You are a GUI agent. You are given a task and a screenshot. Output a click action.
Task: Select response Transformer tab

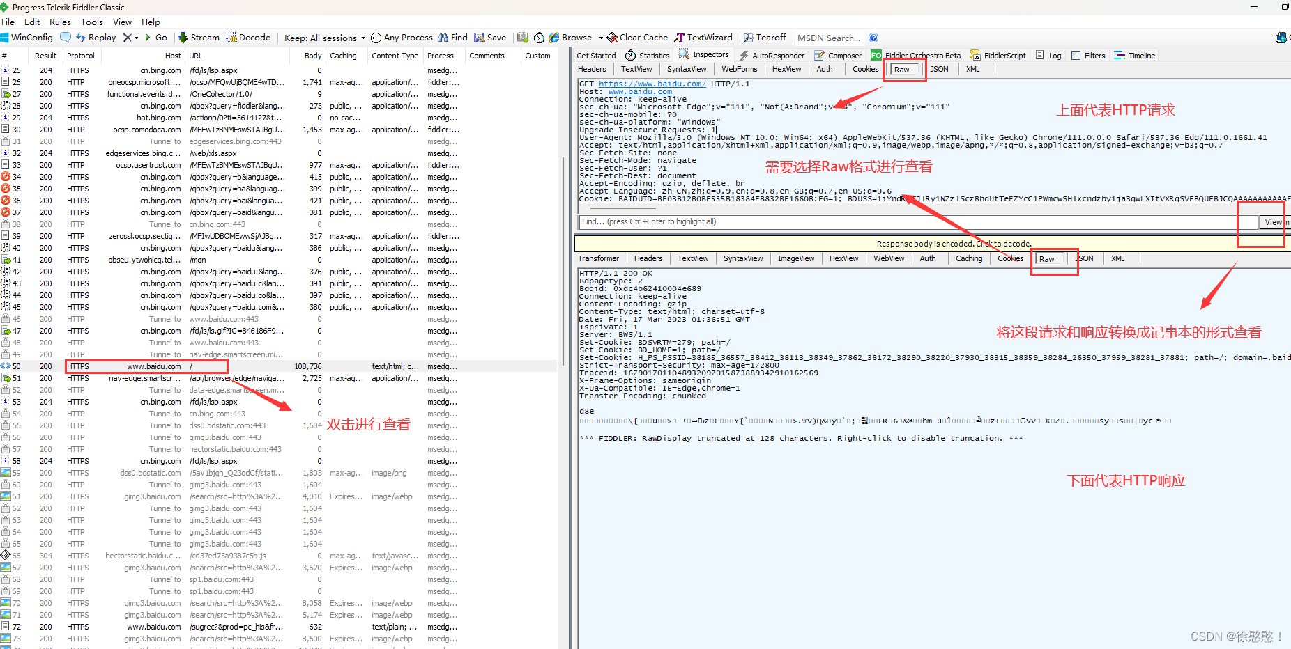pos(598,258)
